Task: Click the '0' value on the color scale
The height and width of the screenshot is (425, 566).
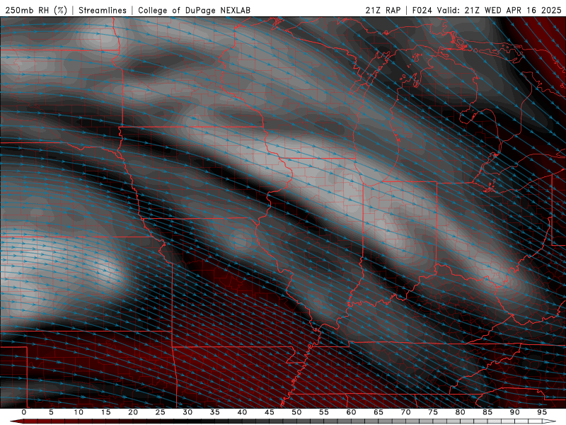Action: click(24, 412)
